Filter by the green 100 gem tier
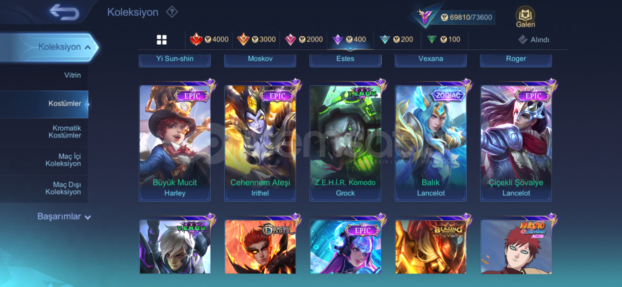622x287 pixels. point(443,39)
